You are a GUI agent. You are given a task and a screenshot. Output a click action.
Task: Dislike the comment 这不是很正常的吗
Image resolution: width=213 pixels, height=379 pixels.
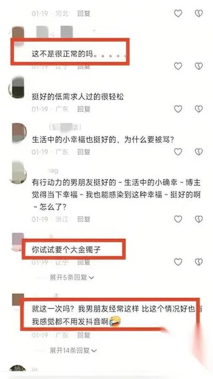click(199, 66)
